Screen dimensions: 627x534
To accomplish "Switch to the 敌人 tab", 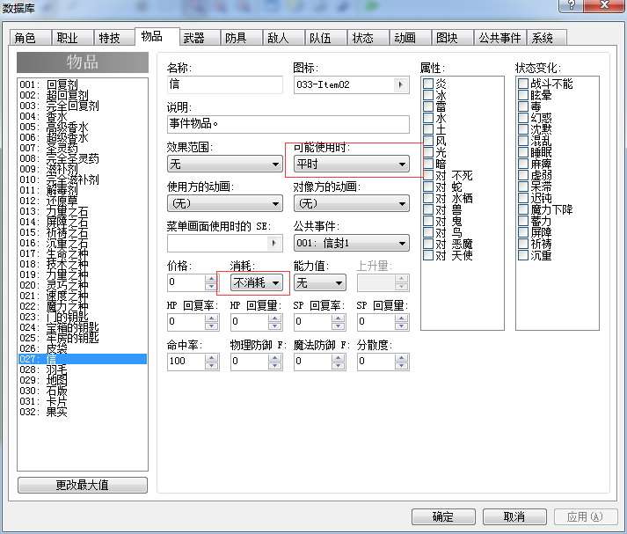I will click(x=283, y=38).
